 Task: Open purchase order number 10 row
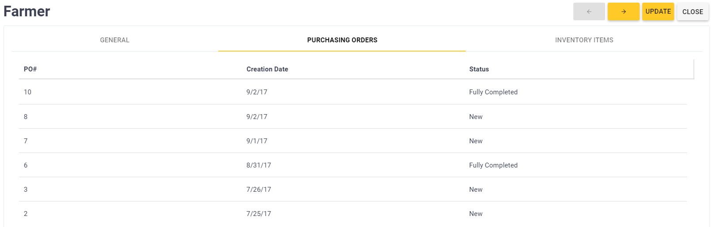[x=27, y=92]
